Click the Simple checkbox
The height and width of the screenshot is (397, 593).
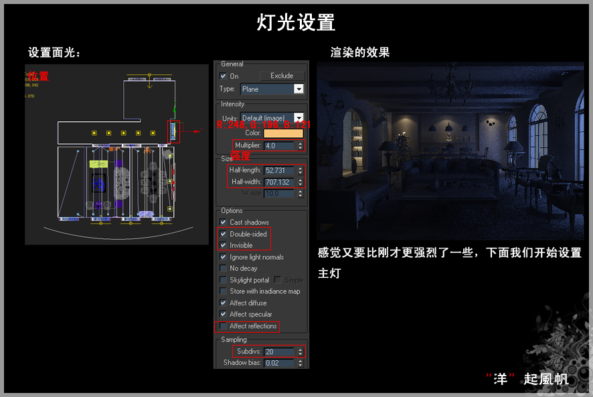(278, 280)
